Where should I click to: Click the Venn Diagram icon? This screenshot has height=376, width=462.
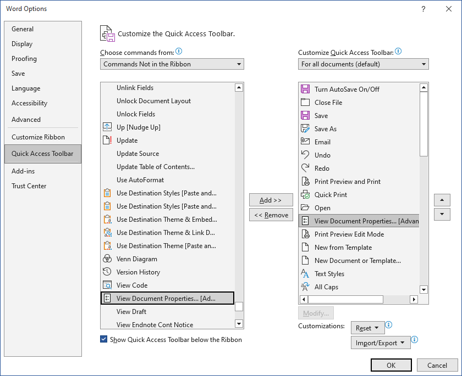[107, 259]
